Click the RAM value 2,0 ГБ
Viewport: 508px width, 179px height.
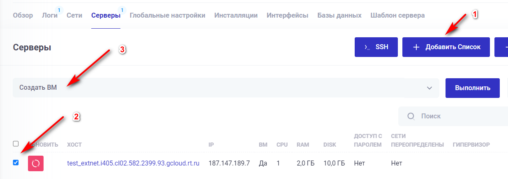click(x=305, y=163)
